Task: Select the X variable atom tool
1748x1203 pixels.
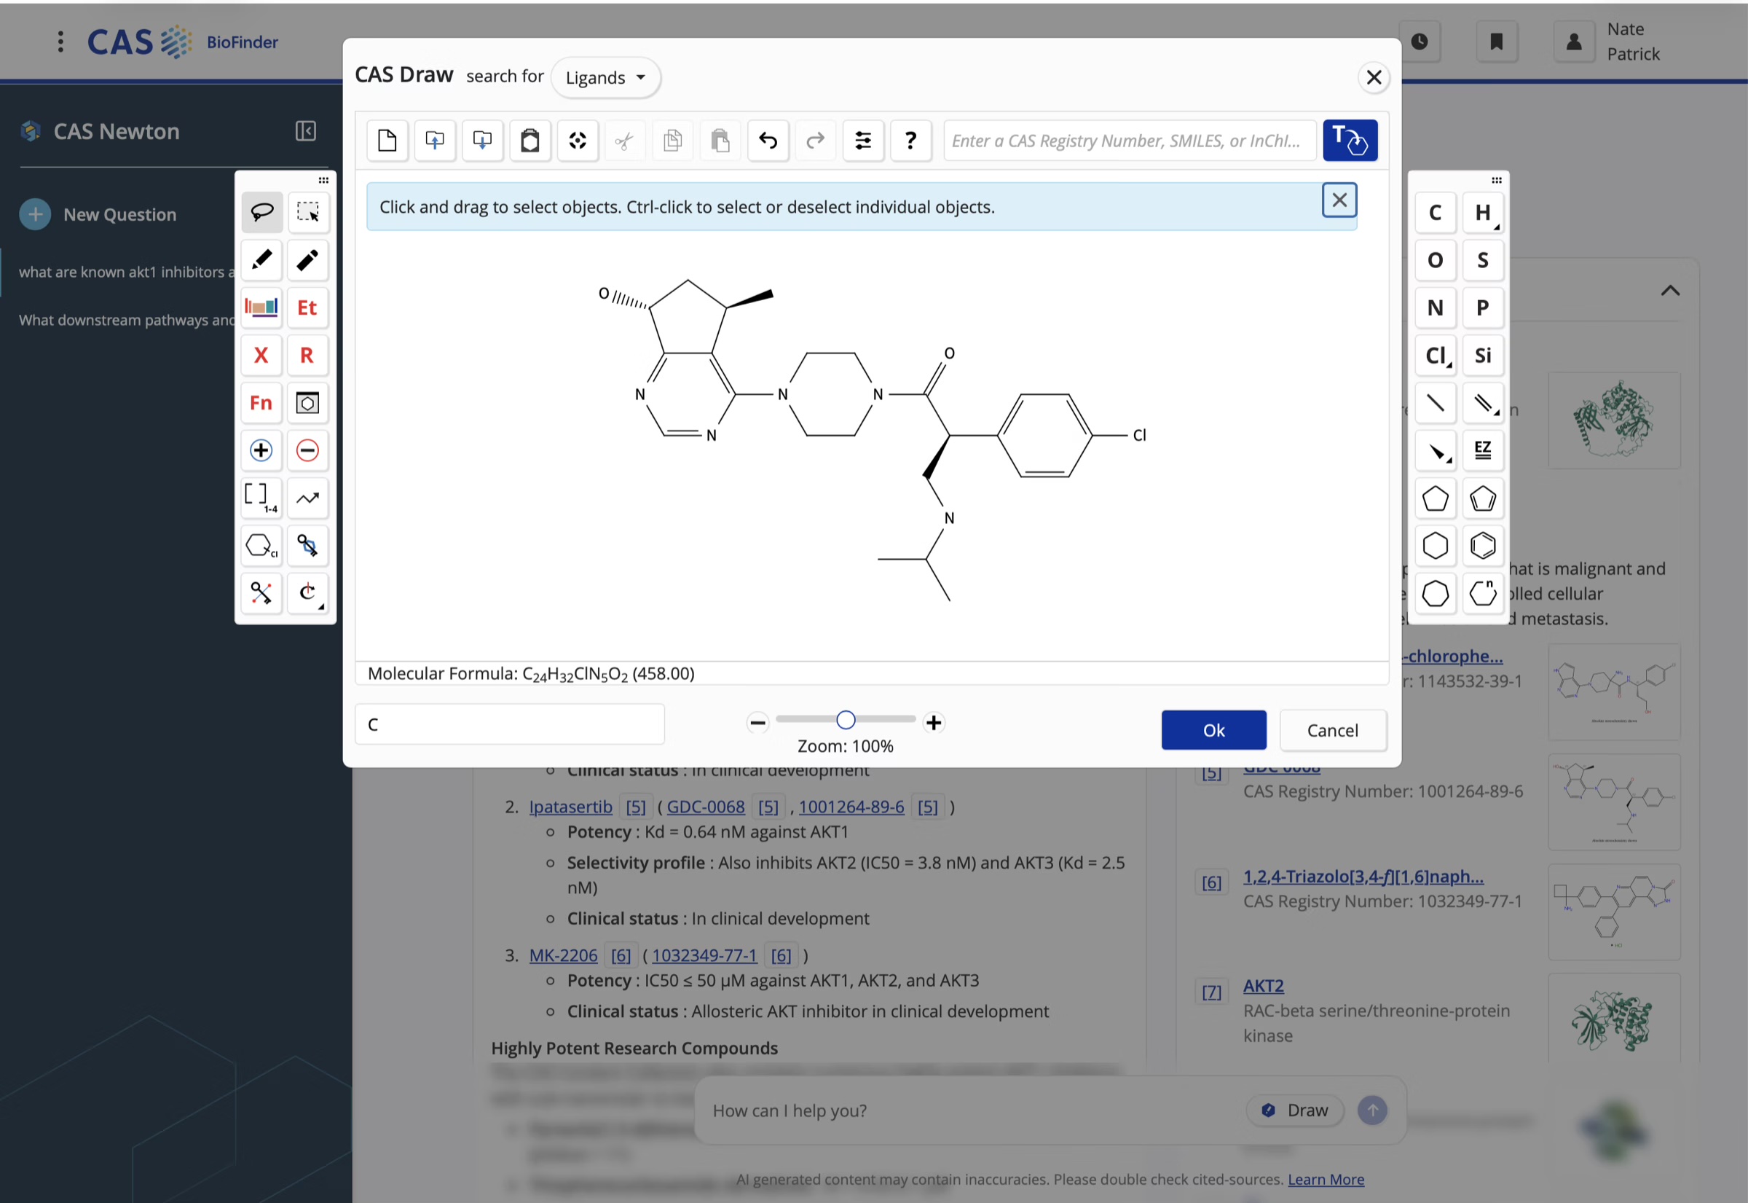Action: point(261,354)
